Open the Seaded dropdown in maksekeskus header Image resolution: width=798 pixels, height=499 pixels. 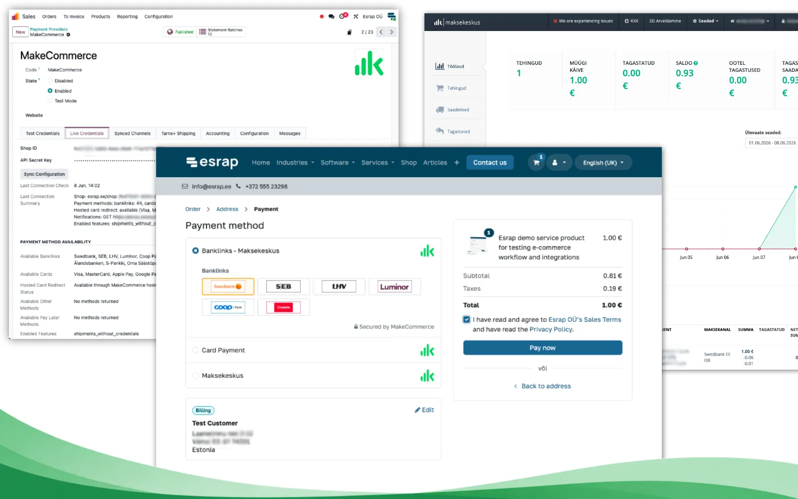point(705,21)
